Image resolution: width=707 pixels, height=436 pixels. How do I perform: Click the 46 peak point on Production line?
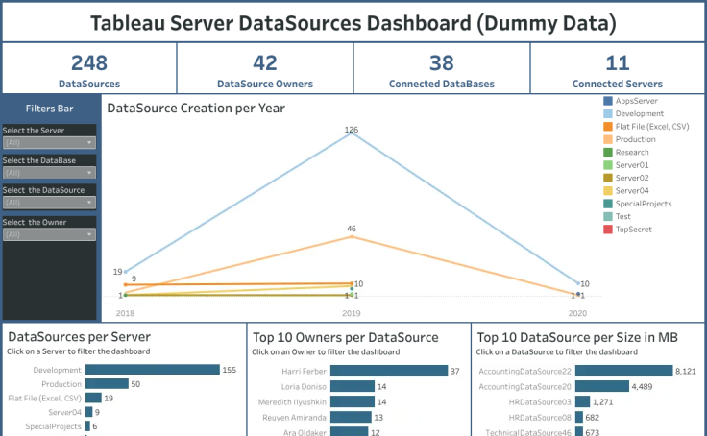pos(352,236)
